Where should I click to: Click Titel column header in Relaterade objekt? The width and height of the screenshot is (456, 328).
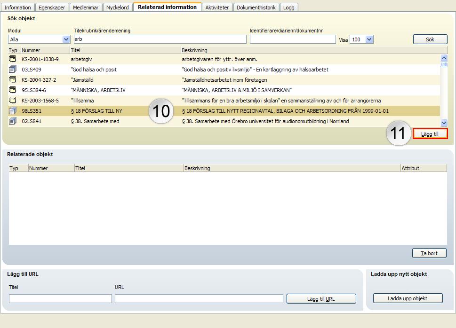pyautogui.click(x=129, y=168)
